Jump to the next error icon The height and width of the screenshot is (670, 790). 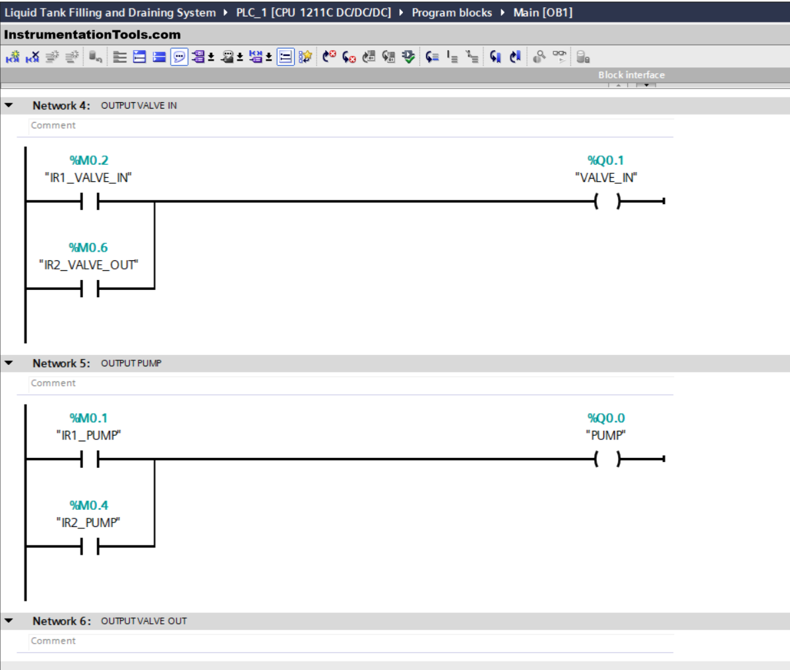349,57
